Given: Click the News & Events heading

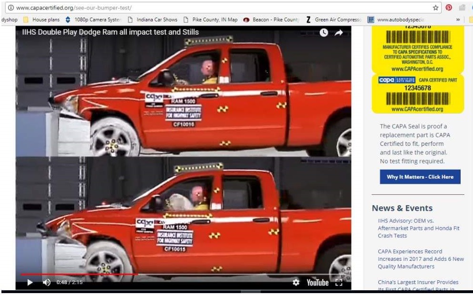Looking at the screenshot, I should 402,208.
